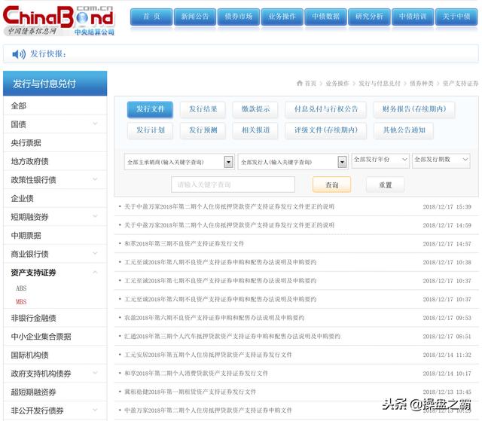Select the 相关报道 tab
482x421 pixels.
[x=255, y=130]
